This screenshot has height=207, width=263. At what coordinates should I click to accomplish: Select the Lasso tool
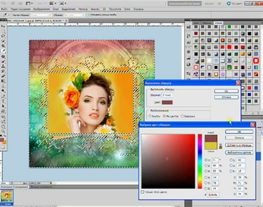[x=3, y=36]
